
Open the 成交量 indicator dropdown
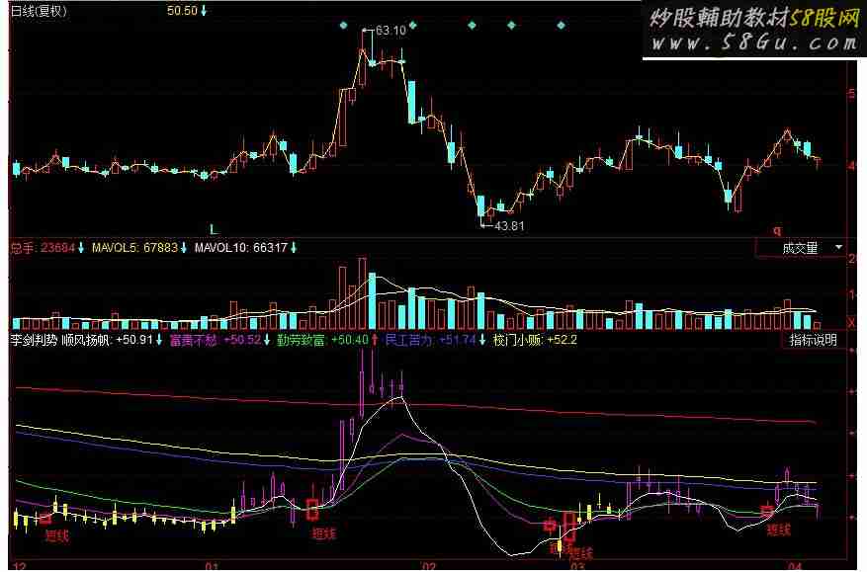click(801, 248)
